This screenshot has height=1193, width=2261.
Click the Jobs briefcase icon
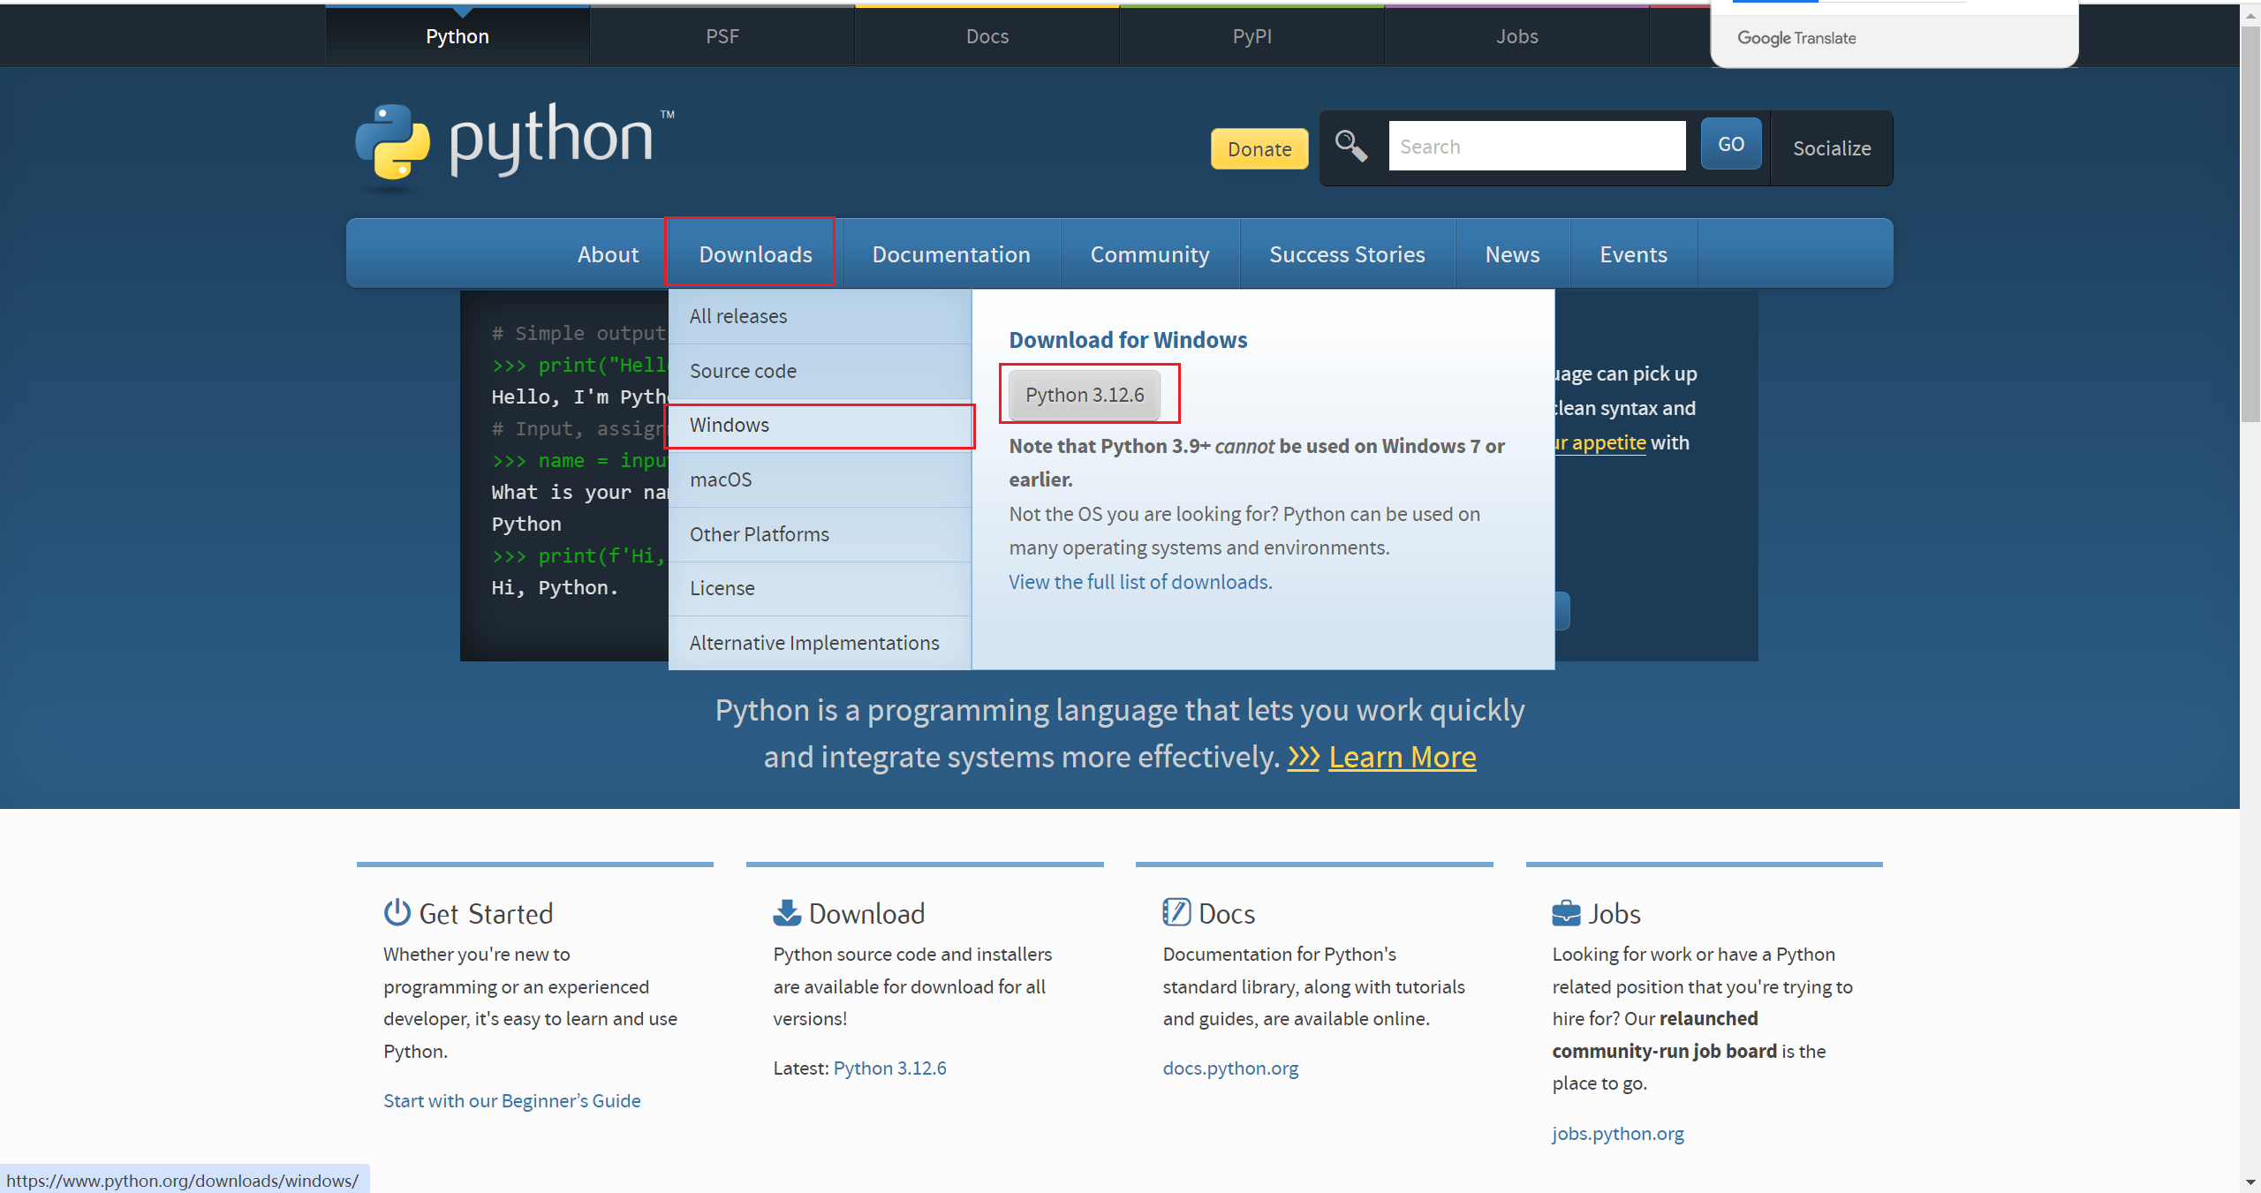click(1566, 913)
